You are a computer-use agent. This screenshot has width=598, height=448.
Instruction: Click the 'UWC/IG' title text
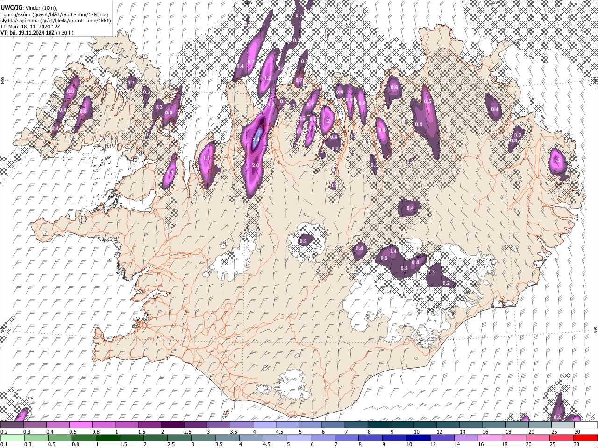pos(11,8)
